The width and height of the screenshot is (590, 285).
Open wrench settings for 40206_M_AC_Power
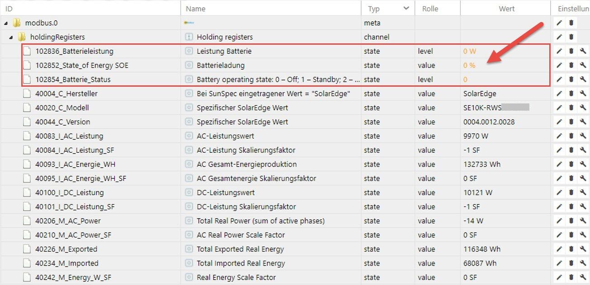click(x=583, y=221)
